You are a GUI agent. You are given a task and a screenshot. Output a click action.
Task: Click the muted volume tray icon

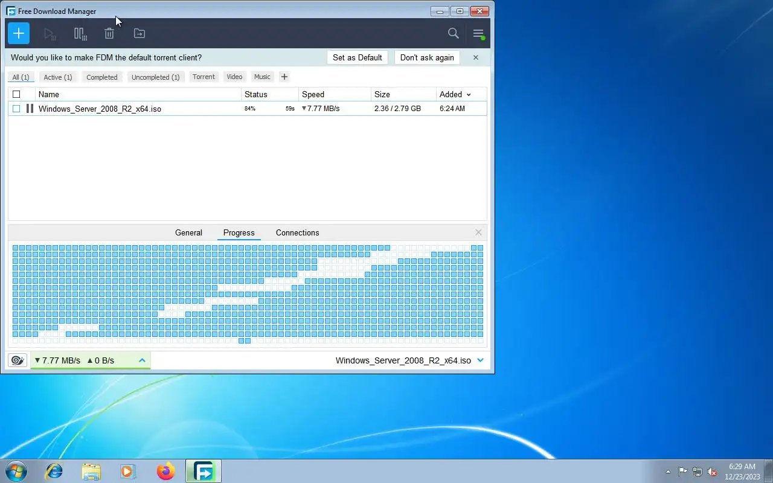click(713, 472)
